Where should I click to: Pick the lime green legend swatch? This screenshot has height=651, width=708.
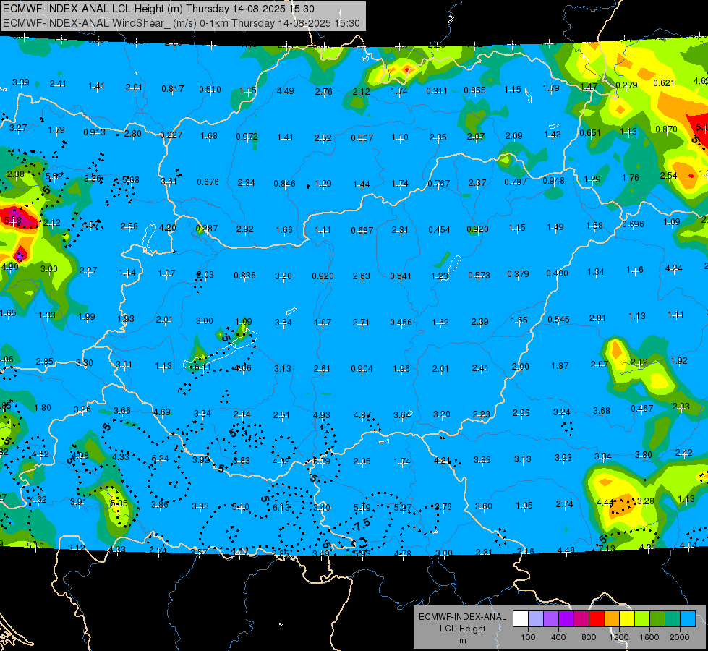click(642, 619)
